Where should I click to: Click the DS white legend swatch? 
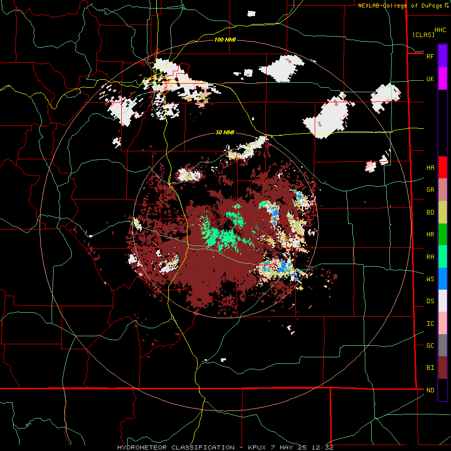point(442,301)
